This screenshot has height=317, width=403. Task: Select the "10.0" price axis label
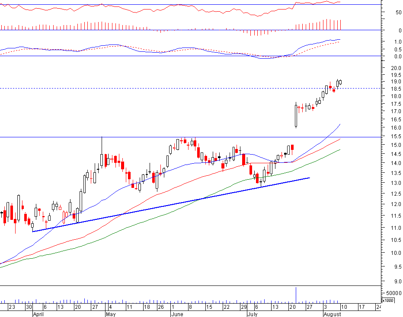click(x=396, y=253)
